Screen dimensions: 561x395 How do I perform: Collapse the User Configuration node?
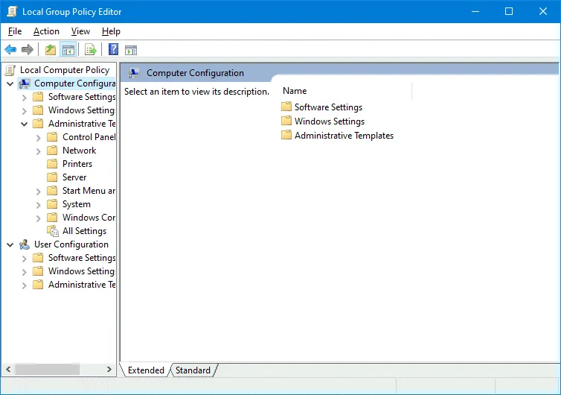pos(10,244)
